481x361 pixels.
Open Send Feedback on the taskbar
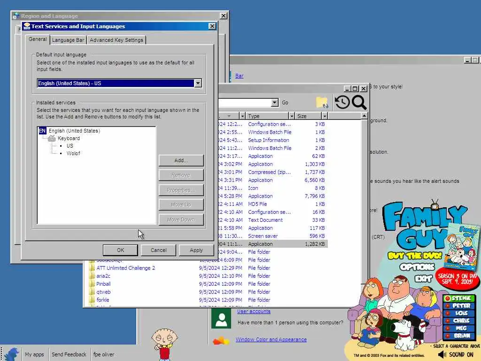(x=69, y=354)
